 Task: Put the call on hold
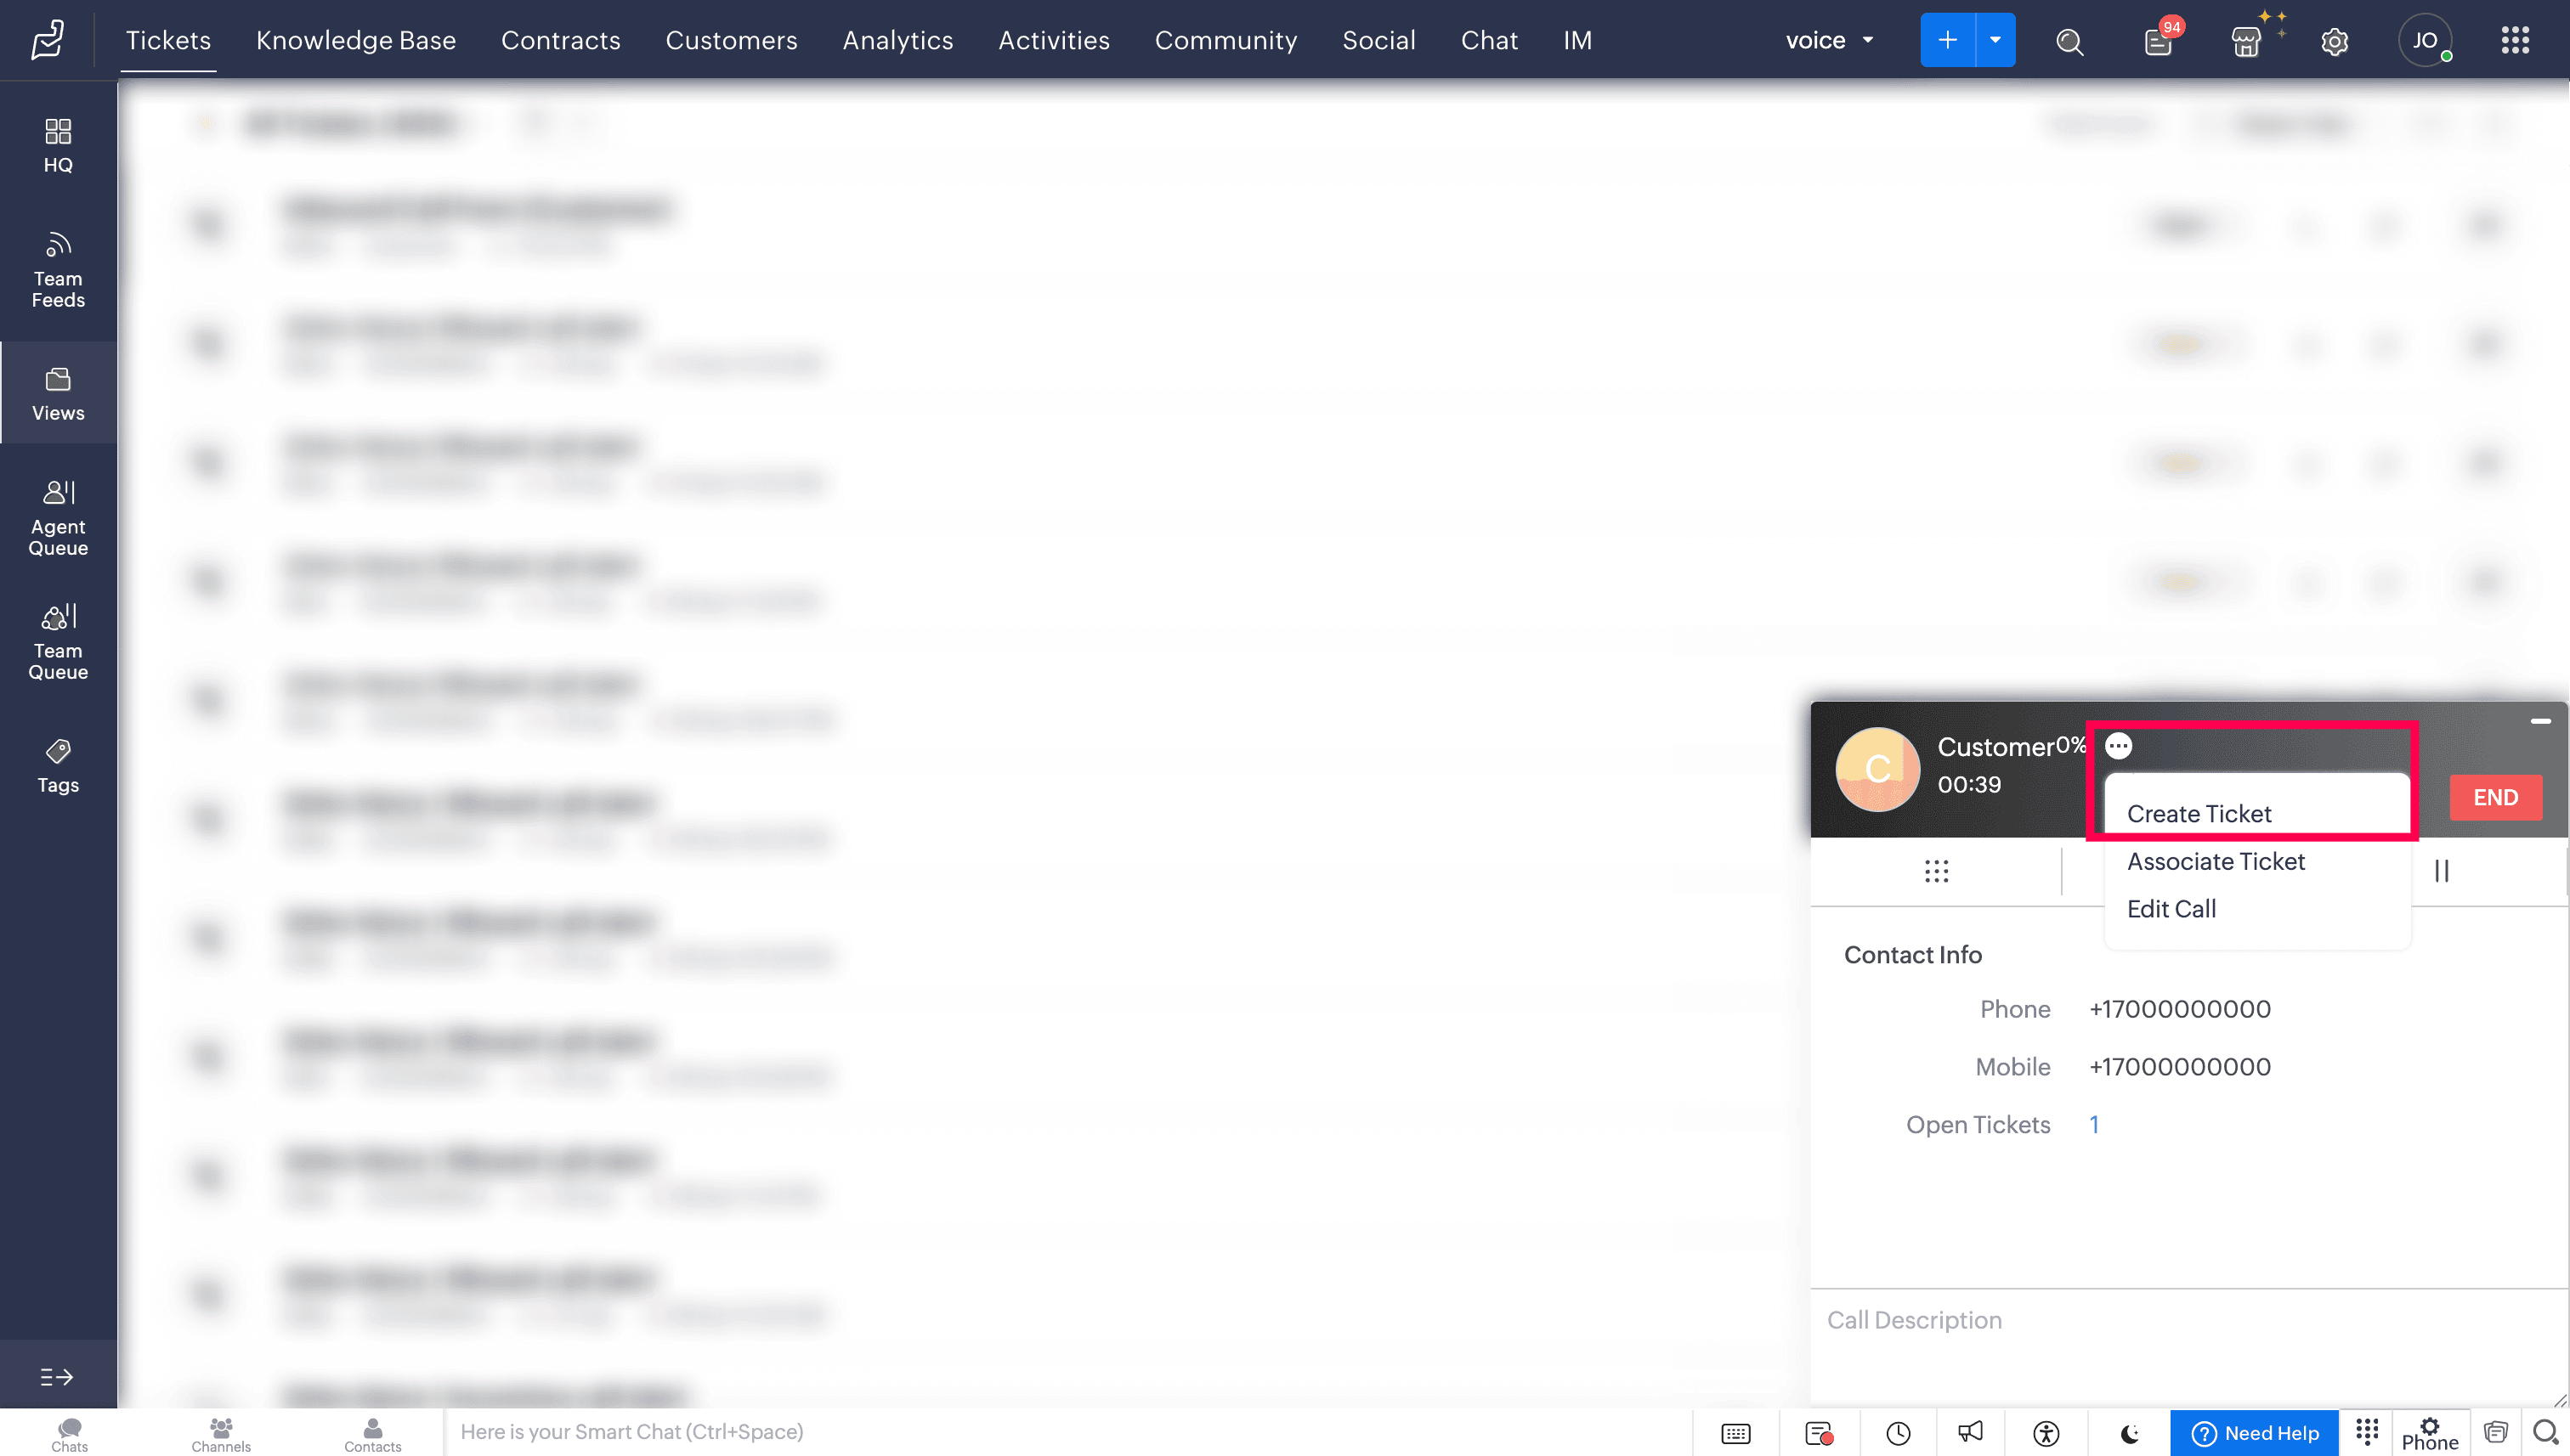click(x=2441, y=871)
